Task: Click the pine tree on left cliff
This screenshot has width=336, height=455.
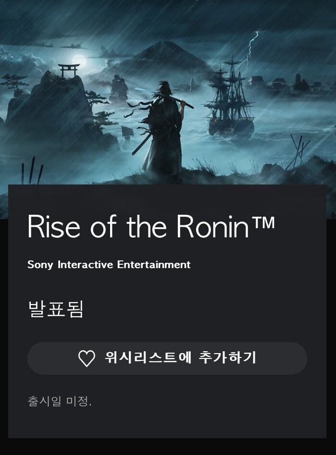Action: pyautogui.click(x=14, y=83)
